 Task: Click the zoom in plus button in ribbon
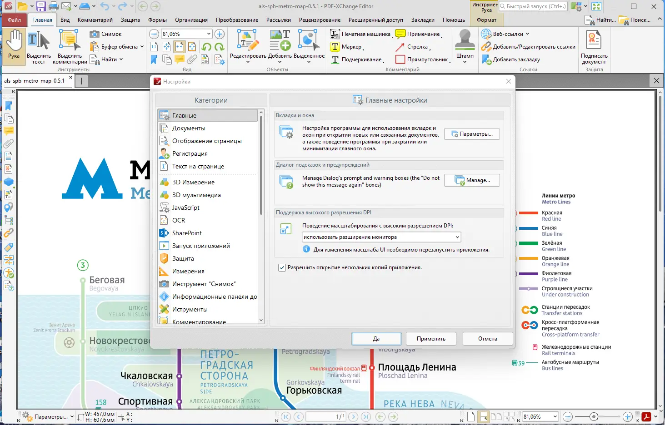pyautogui.click(x=220, y=34)
